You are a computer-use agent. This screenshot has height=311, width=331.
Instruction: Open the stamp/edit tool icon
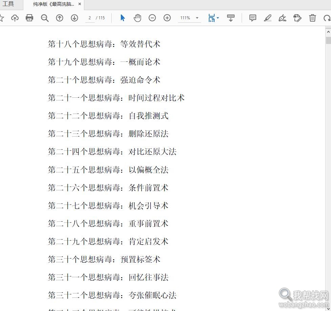coord(297,18)
